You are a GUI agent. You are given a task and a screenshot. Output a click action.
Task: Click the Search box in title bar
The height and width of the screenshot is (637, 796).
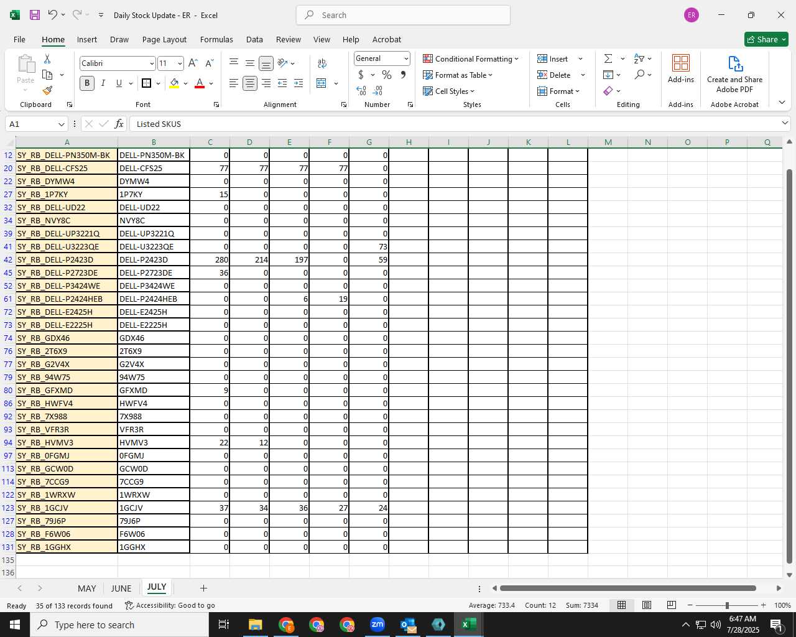point(403,15)
